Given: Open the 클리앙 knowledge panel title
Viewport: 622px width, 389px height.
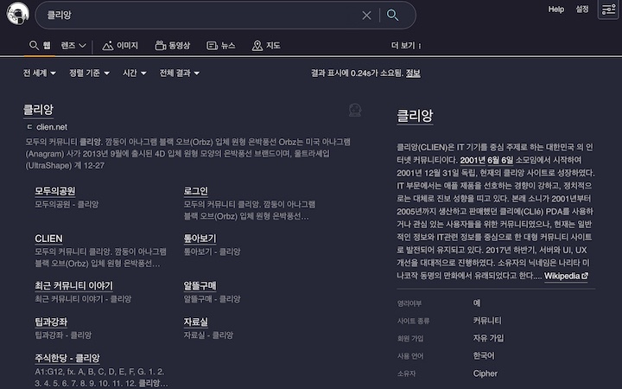Looking at the screenshot, I should (x=415, y=116).
